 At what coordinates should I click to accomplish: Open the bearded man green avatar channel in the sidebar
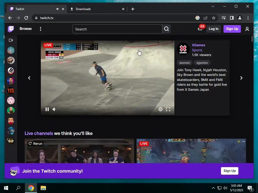11,111
